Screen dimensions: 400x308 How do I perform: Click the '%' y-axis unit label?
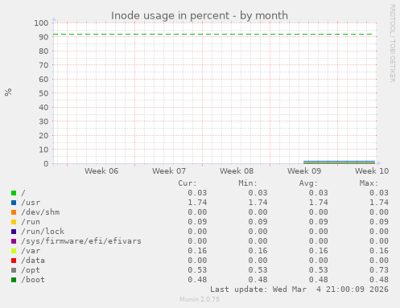[x=8, y=92]
